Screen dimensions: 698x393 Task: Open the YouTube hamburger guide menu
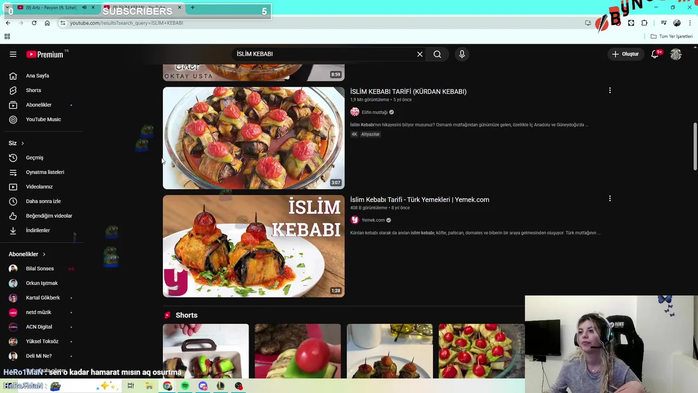13,54
